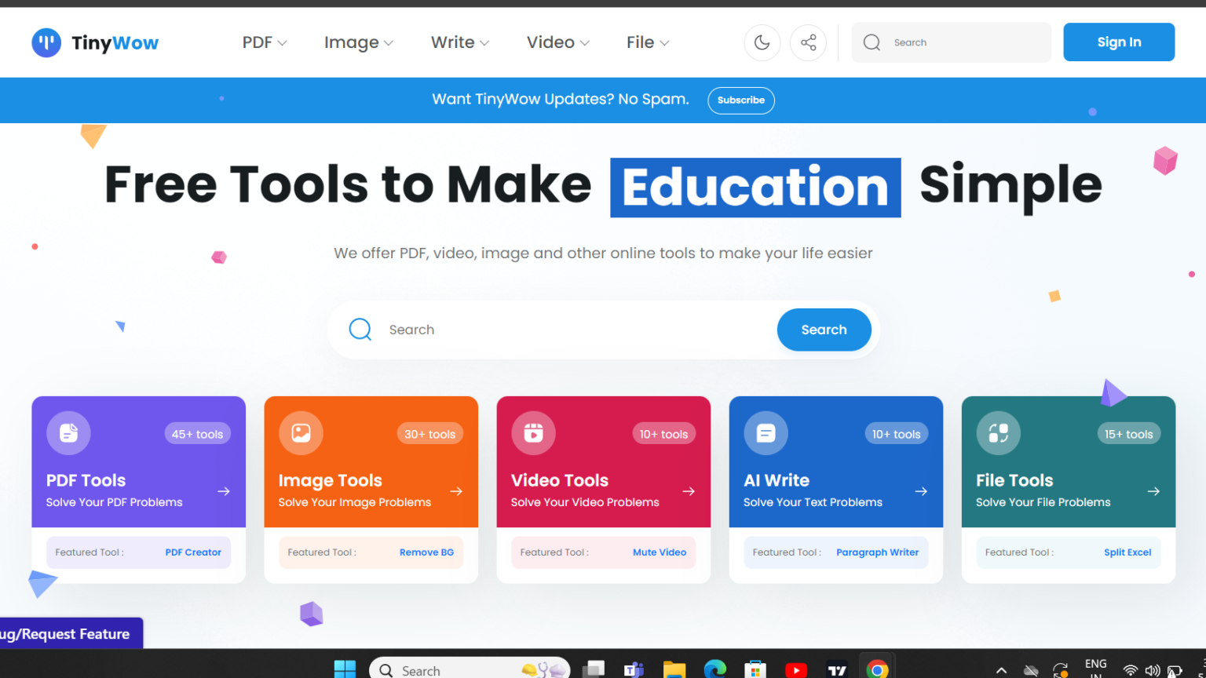The image size is (1206, 678).
Task: Select the AI Write card title
Action: [x=777, y=480]
